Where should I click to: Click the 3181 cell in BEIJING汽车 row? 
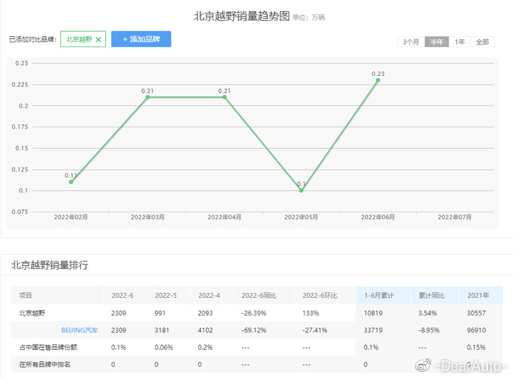coord(162,330)
